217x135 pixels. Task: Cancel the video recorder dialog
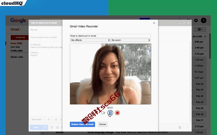[102, 124]
